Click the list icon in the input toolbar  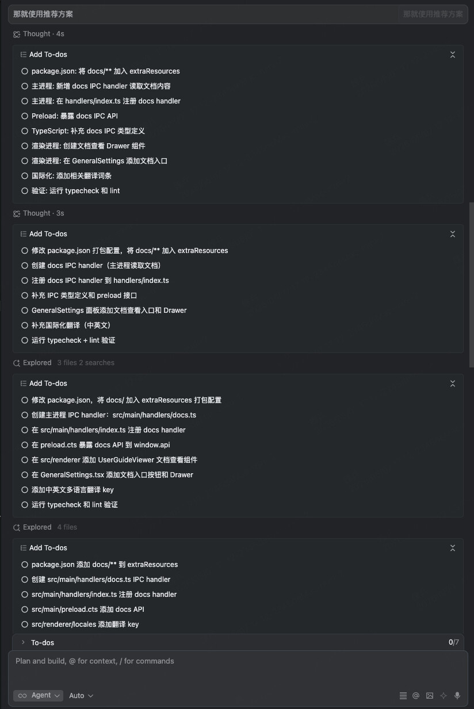tap(403, 695)
